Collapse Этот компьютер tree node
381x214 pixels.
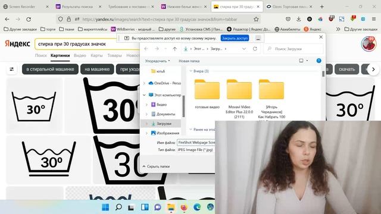[x=144, y=95]
